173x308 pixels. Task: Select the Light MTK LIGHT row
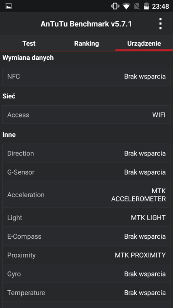click(86, 217)
